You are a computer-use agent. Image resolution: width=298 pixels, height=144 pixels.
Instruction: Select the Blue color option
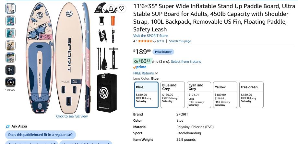point(146,95)
